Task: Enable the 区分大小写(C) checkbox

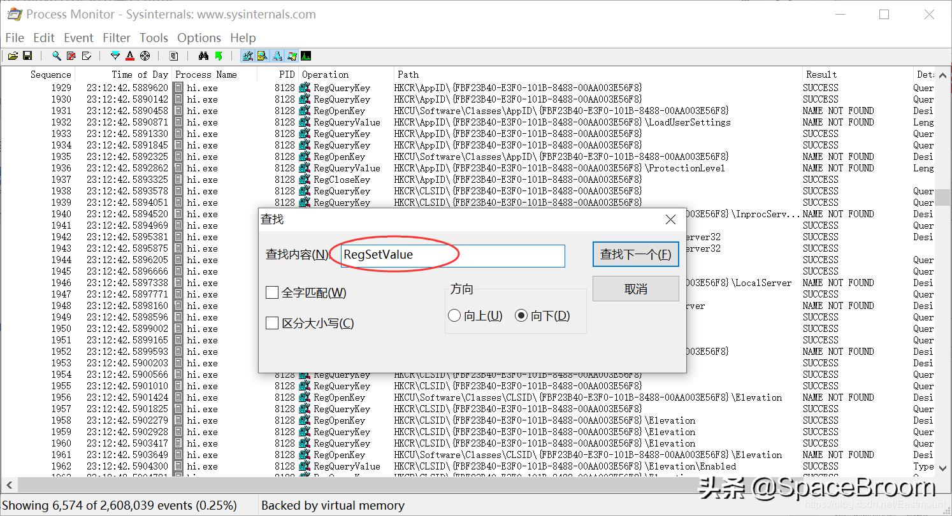Action: [x=272, y=323]
